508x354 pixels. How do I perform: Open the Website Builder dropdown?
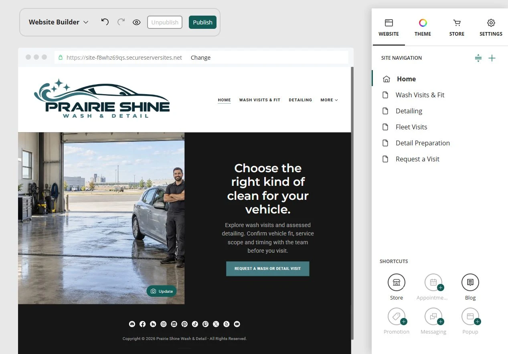coord(59,22)
